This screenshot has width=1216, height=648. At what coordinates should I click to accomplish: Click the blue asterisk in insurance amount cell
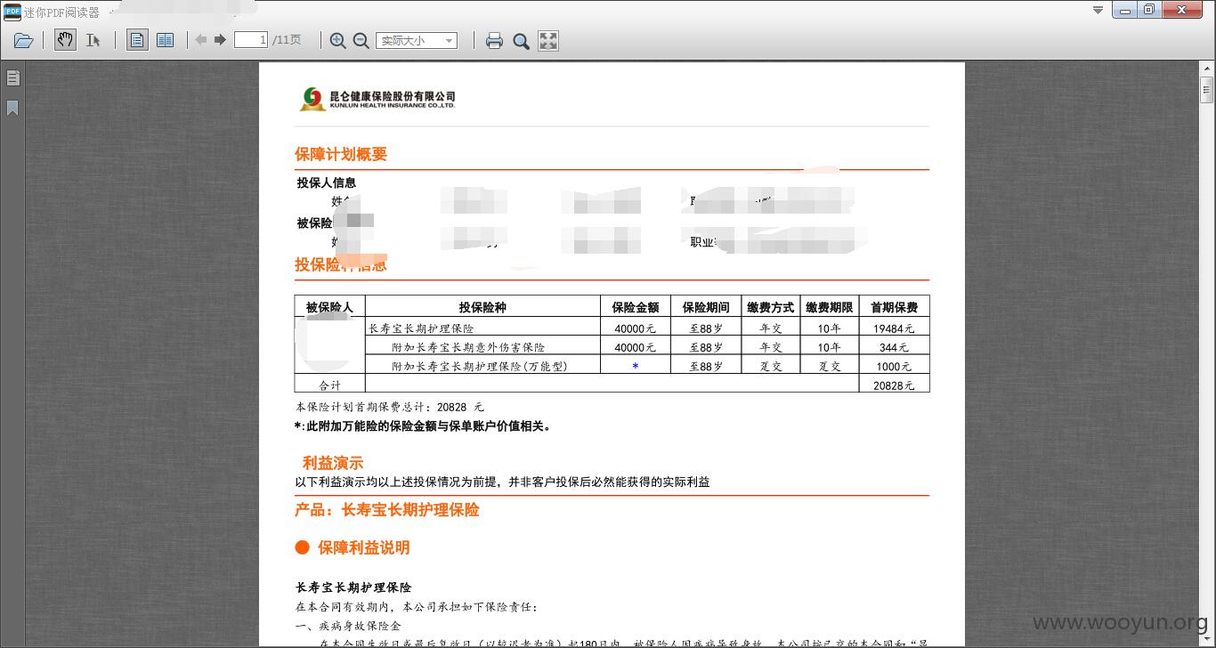[x=635, y=367]
